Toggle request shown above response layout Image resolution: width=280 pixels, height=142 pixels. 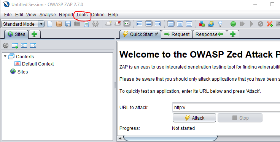189,24
